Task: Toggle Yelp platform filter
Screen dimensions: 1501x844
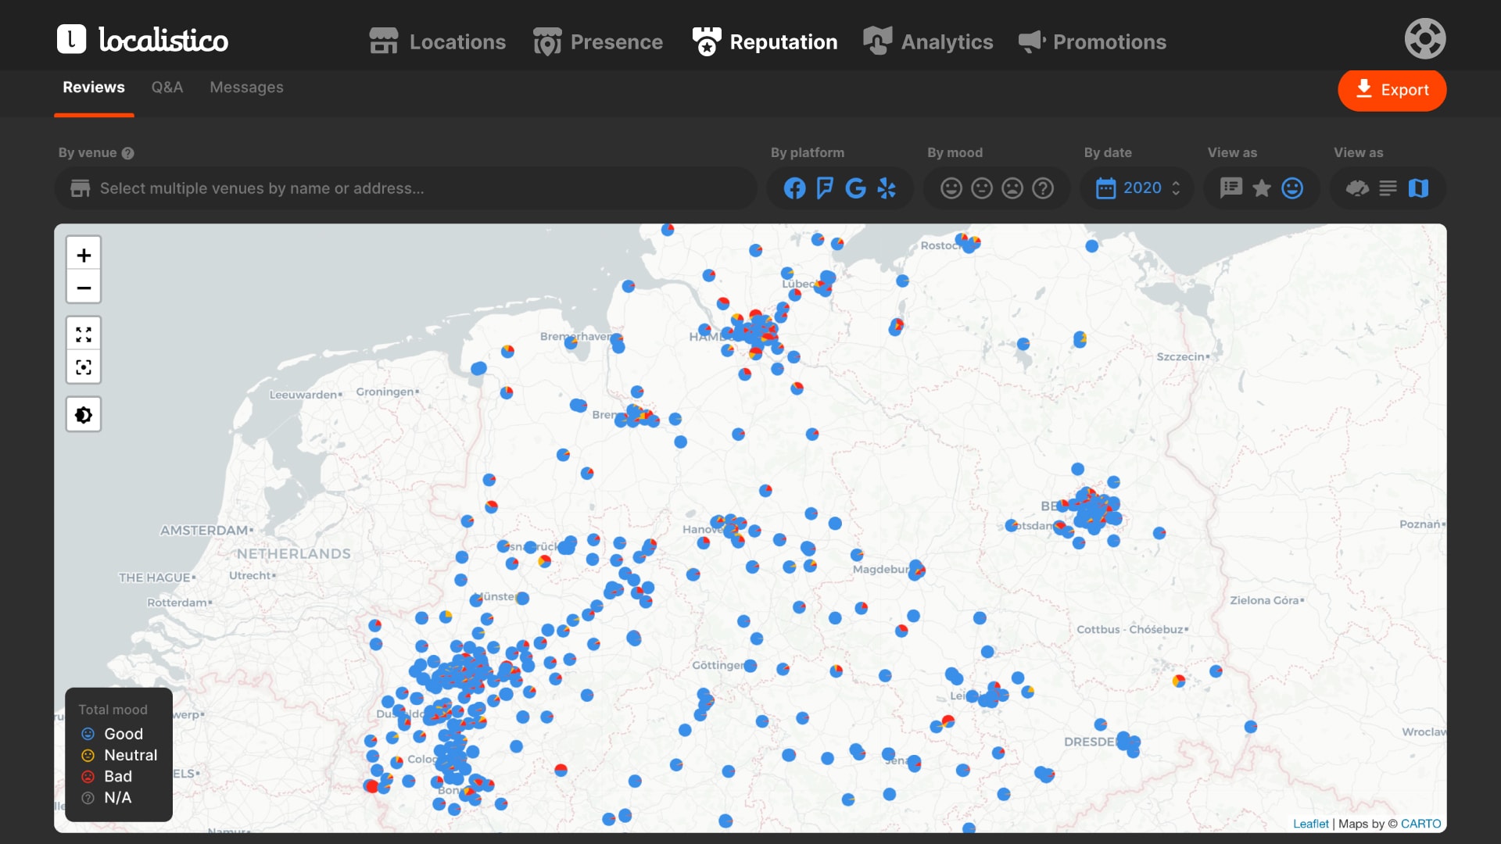Action: 887,188
